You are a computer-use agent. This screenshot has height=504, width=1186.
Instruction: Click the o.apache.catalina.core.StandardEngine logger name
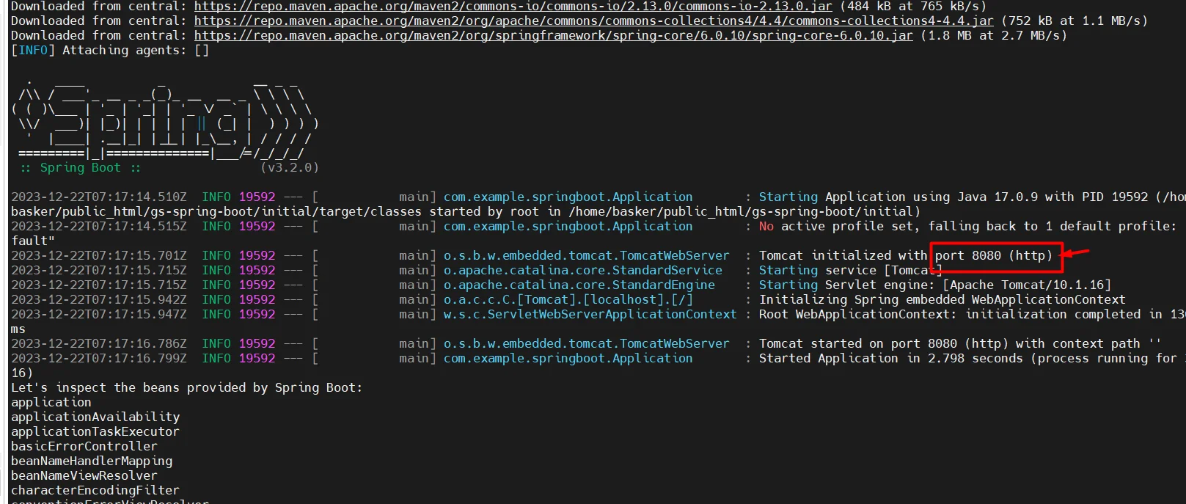pos(579,285)
